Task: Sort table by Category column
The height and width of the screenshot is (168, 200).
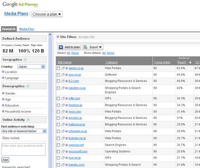Action: click(x=112, y=62)
